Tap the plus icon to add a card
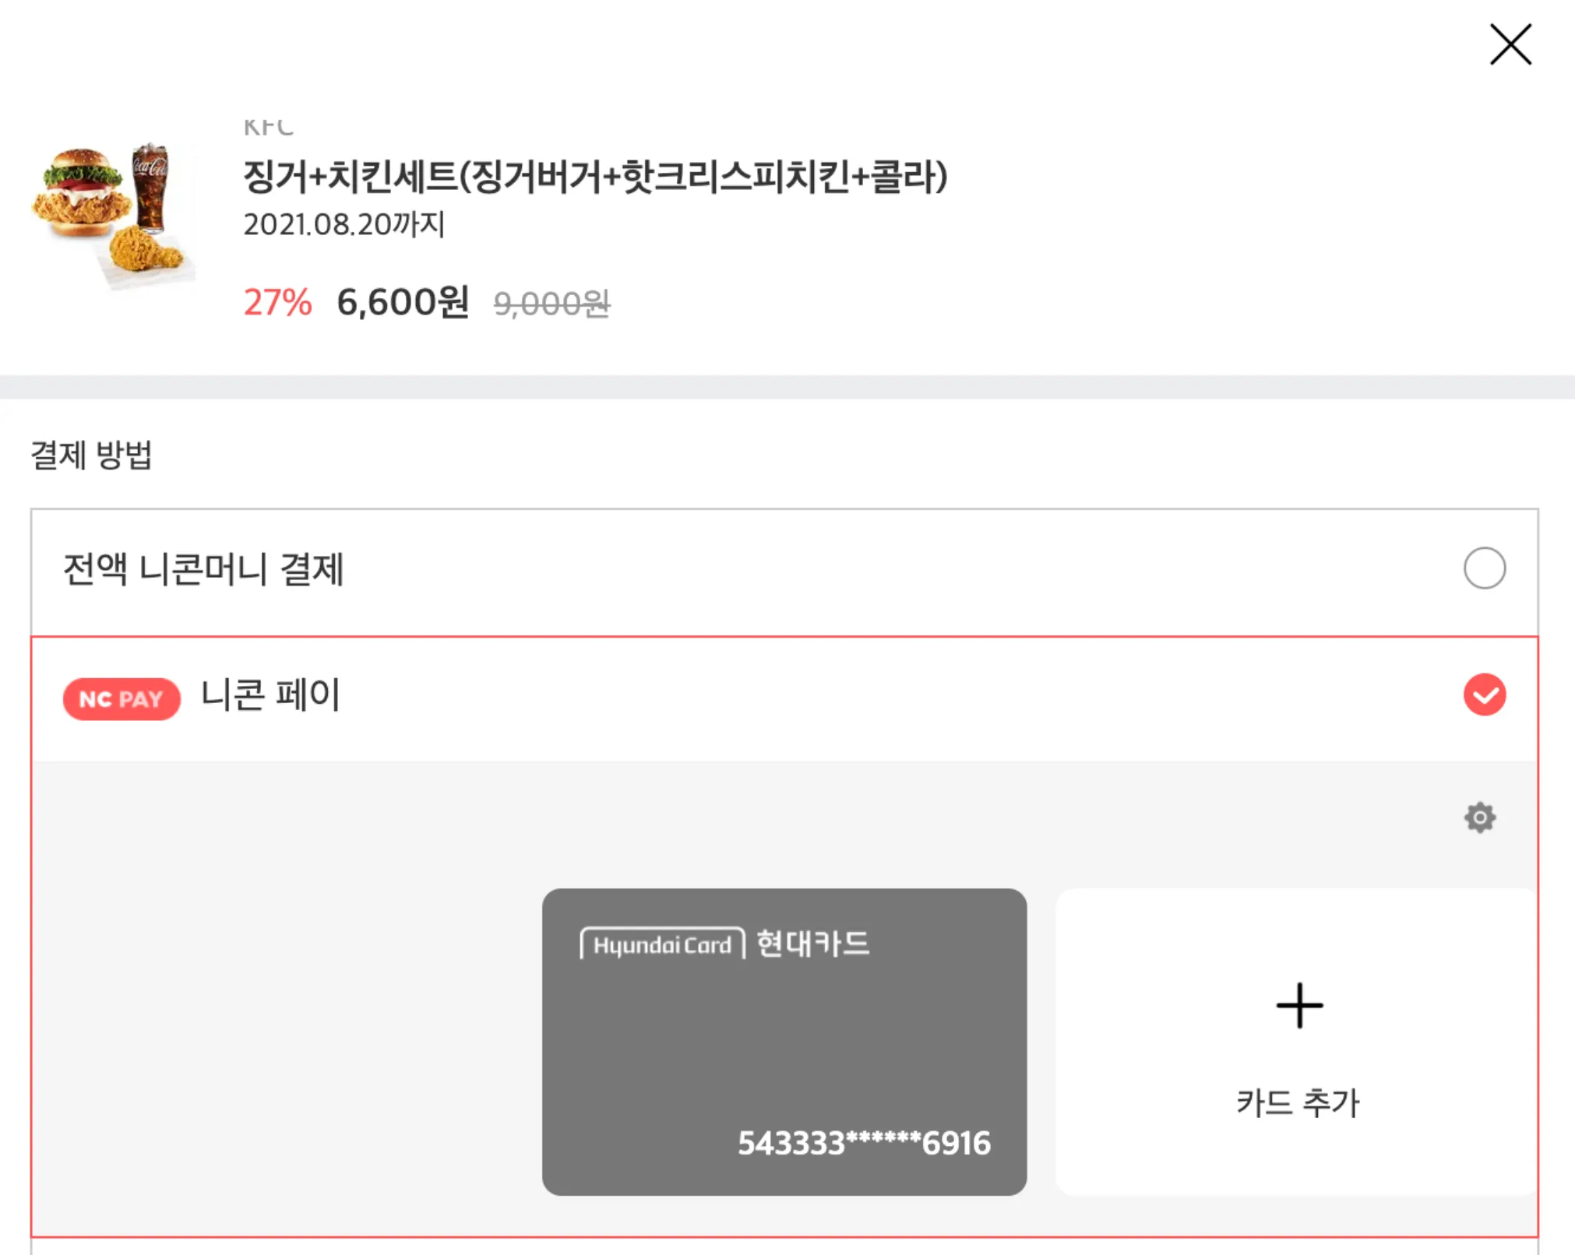Image resolution: width=1575 pixels, height=1255 pixels. pos(1298,1006)
